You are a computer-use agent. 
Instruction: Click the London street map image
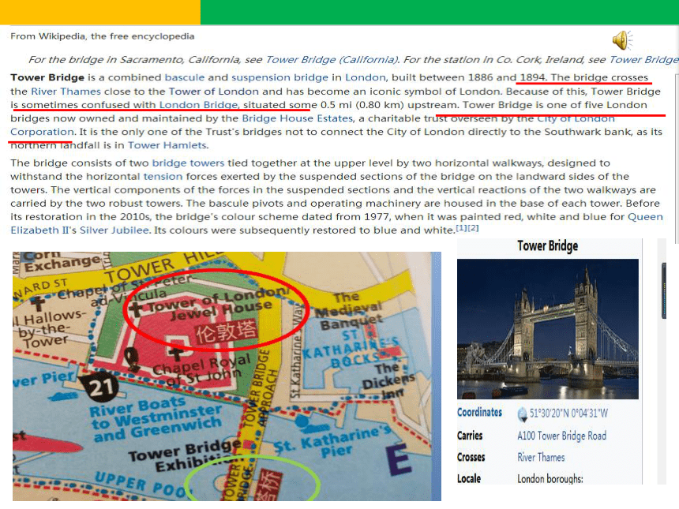(x=227, y=376)
